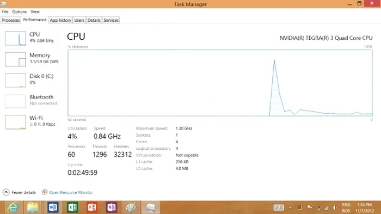Viewport: 381px width, 214px height.
Task: Open the File menu
Action: tap(5, 11)
